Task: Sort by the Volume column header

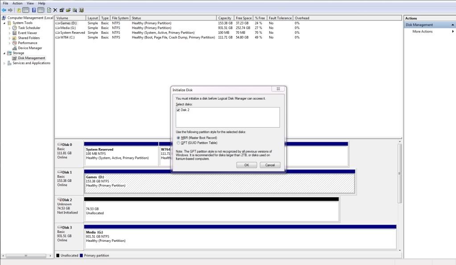Action: (x=70, y=18)
